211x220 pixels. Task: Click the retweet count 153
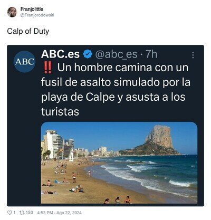point(30,213)
